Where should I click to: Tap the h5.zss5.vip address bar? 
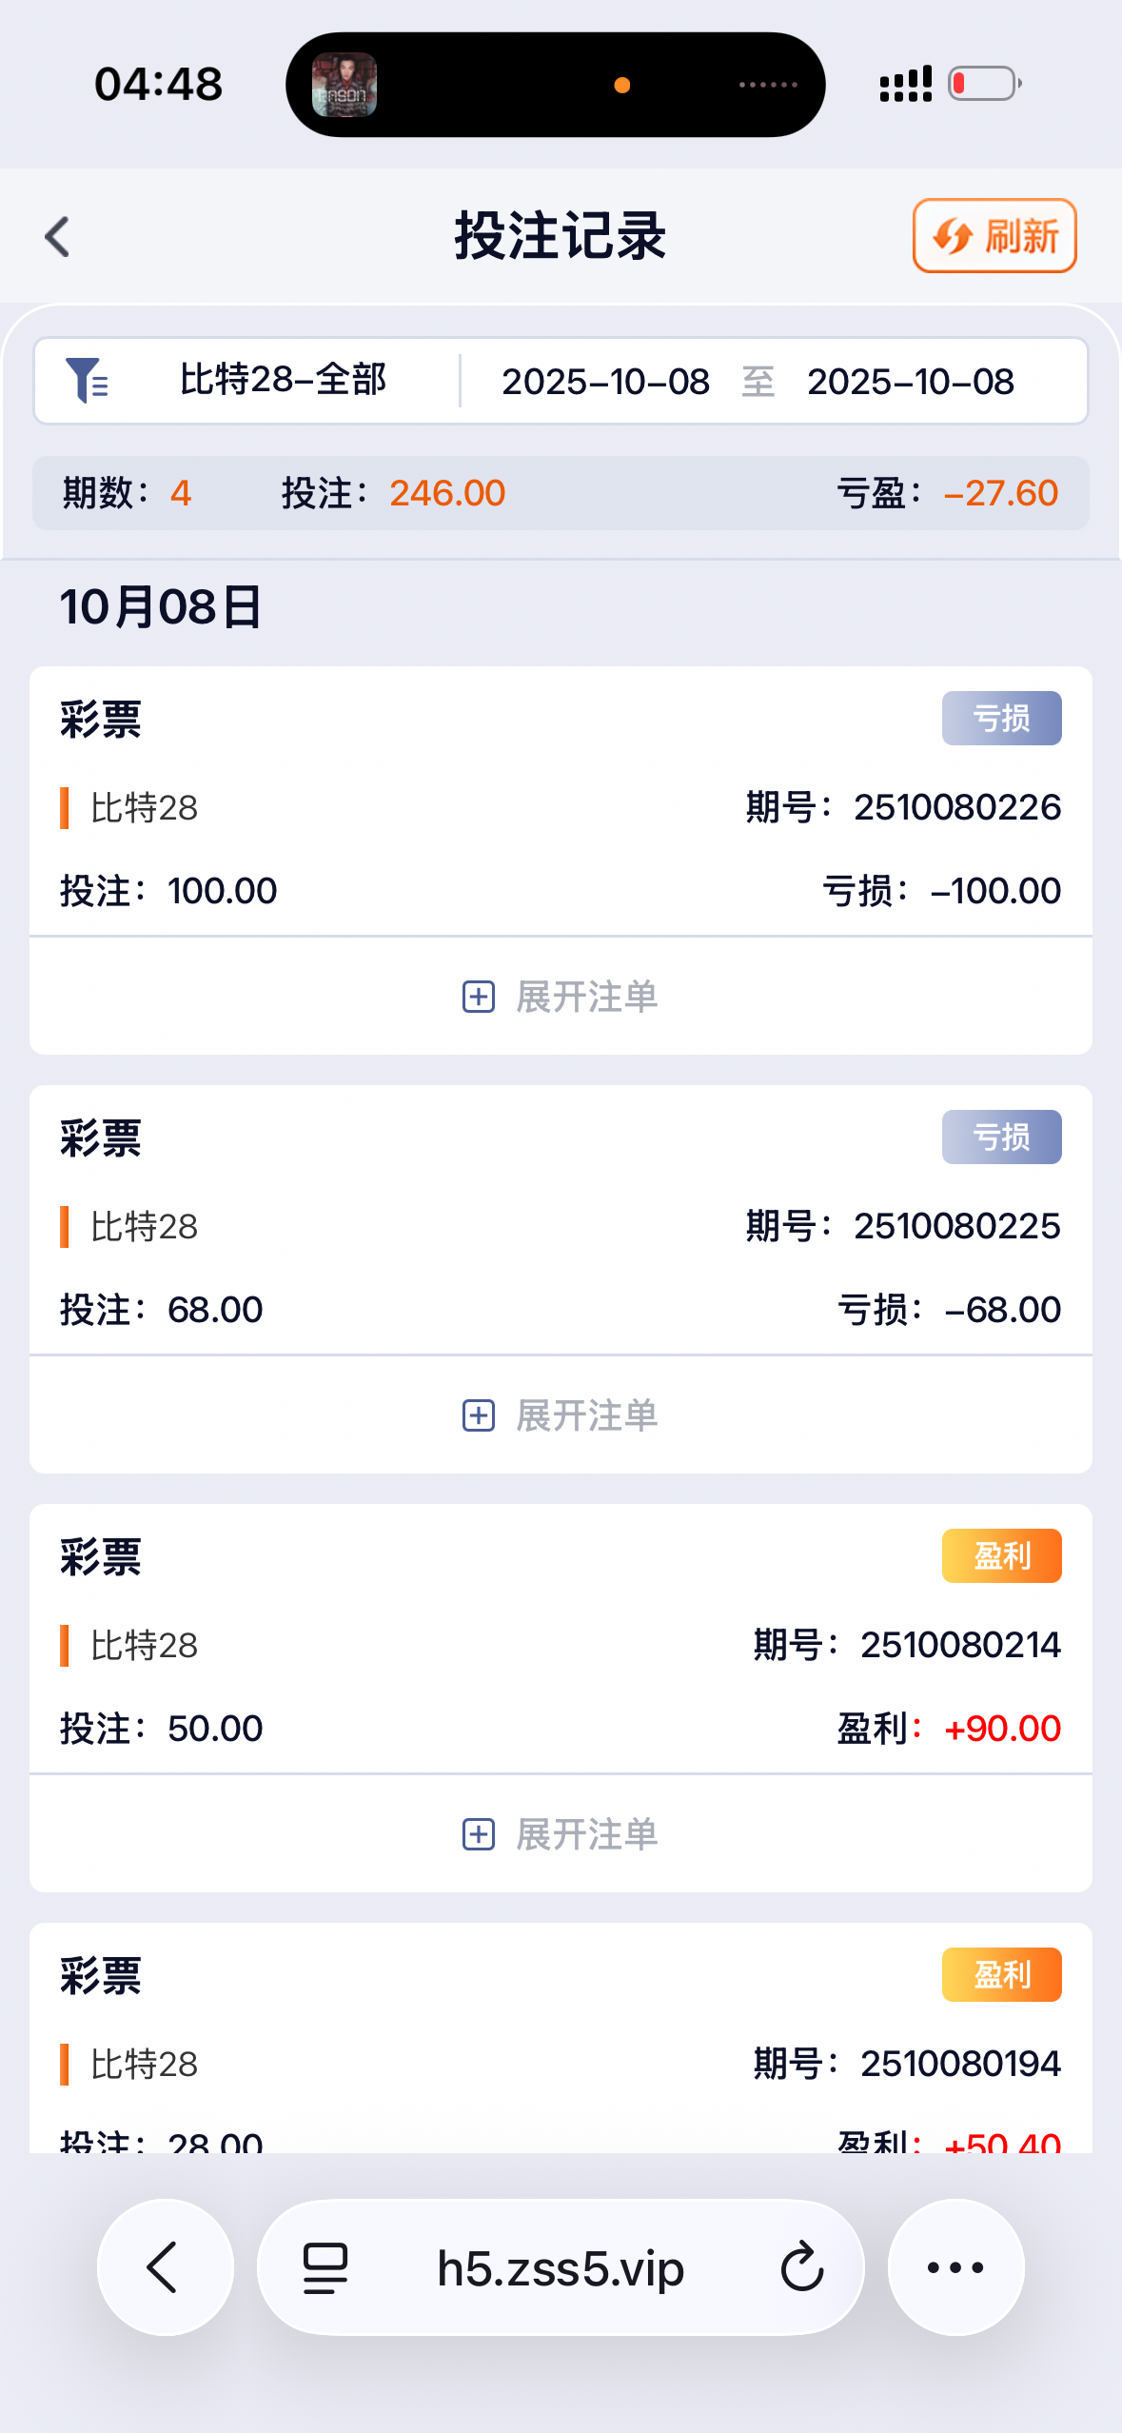tap(561, 2267)
